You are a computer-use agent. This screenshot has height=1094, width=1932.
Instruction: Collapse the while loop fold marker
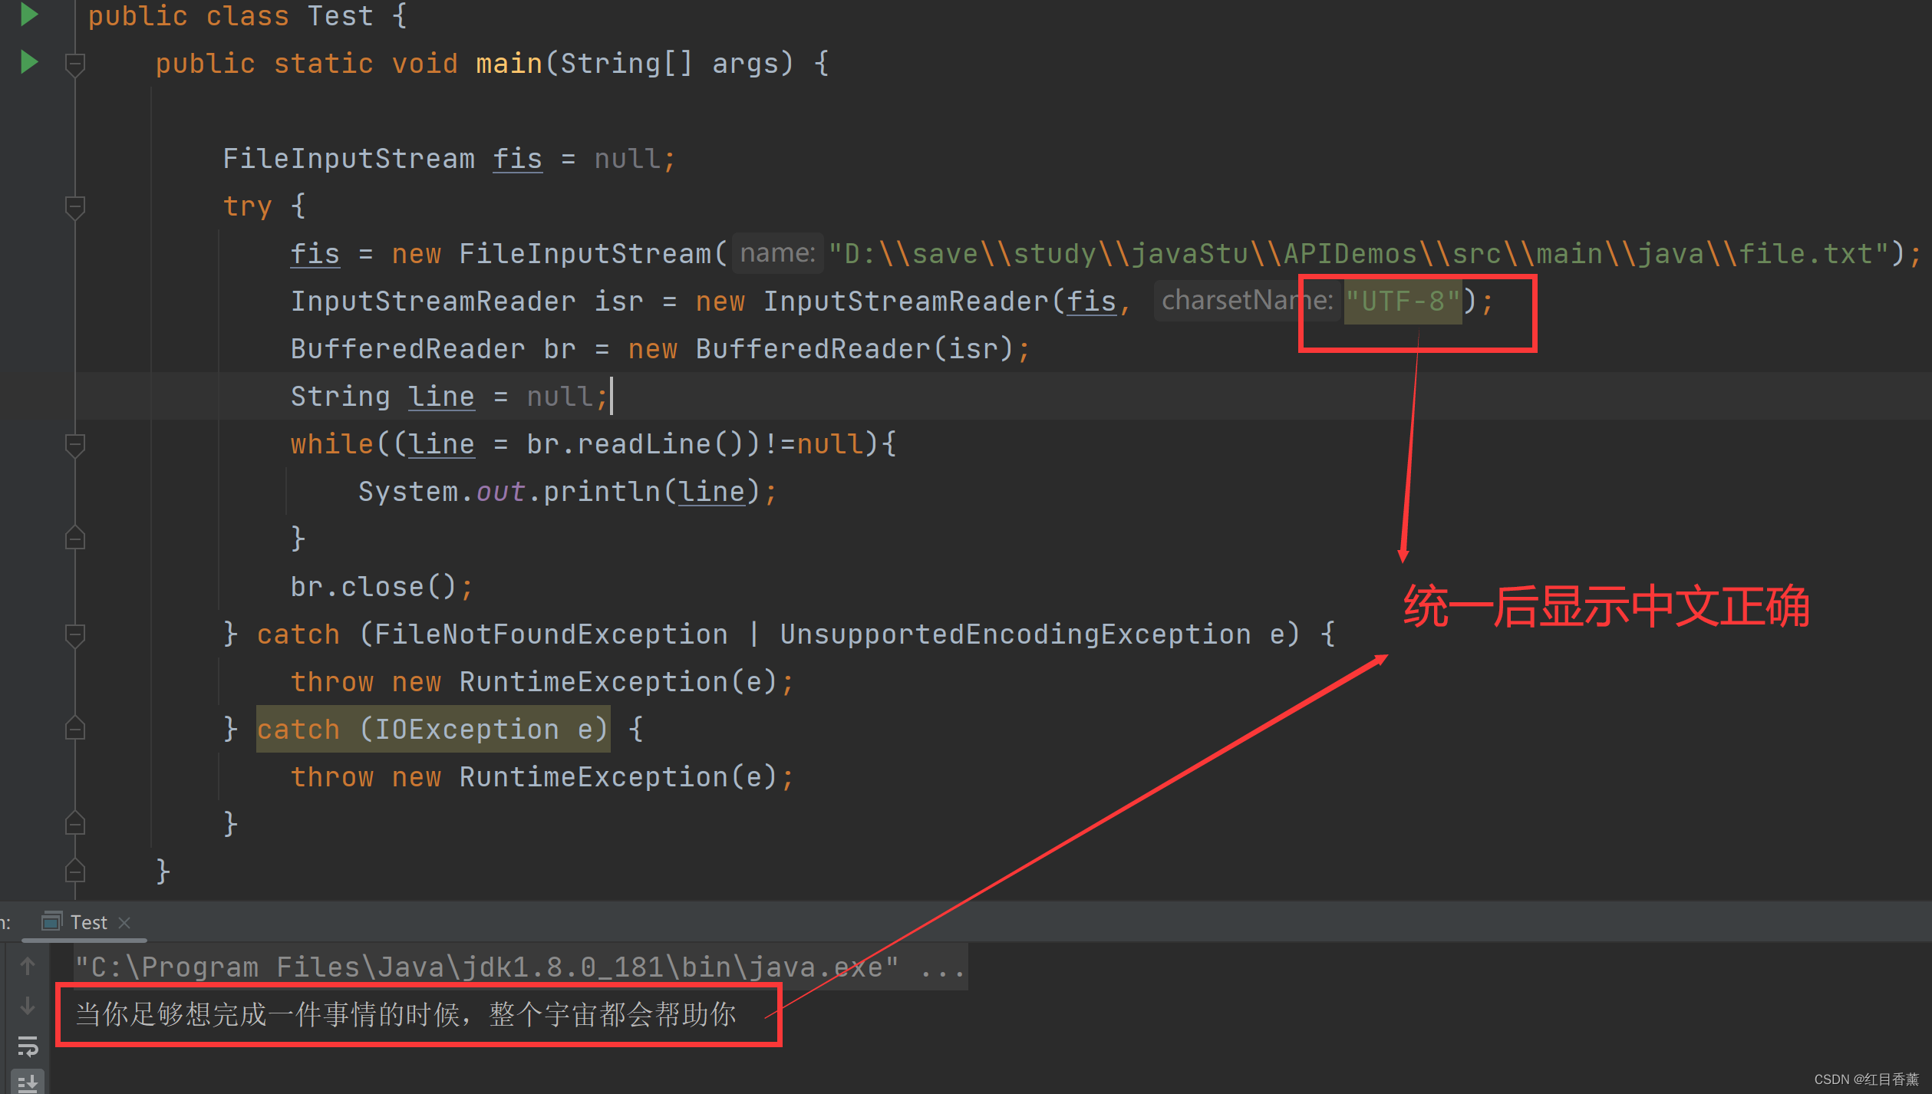(74, 444)
